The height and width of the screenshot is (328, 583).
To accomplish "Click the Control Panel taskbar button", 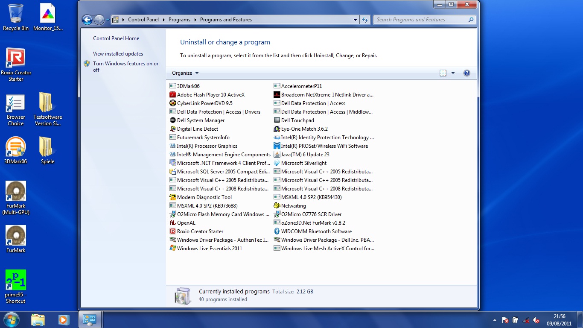I will [x=89, y=319].
